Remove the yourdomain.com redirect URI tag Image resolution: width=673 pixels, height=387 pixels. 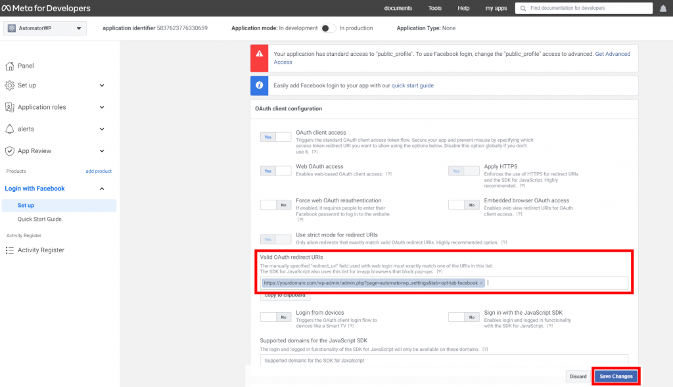pyautogui.click(x=481, y=283)
